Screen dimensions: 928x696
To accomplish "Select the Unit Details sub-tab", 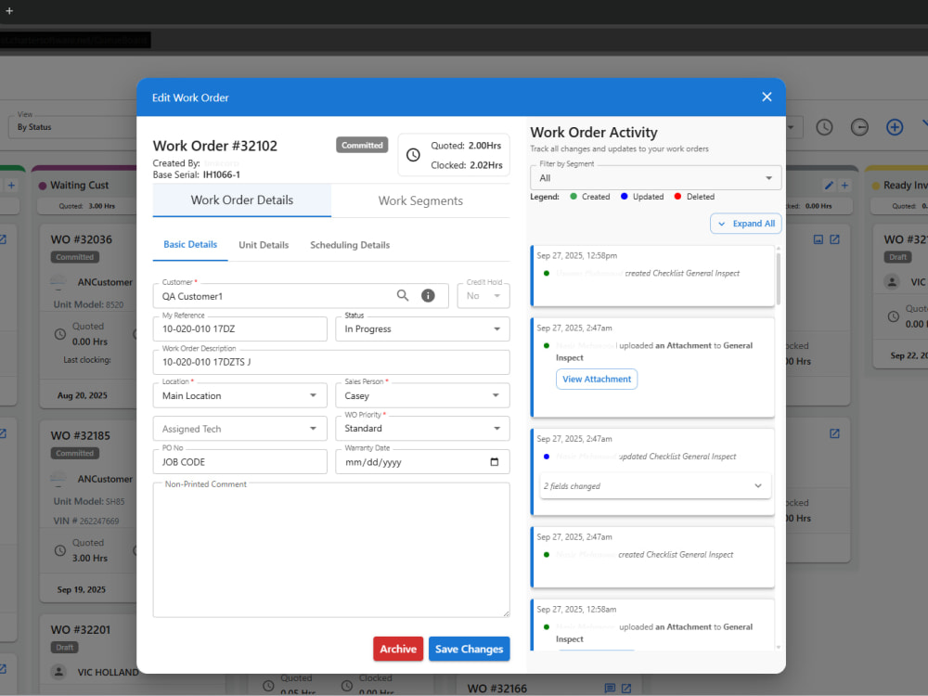I will [264, 245].
